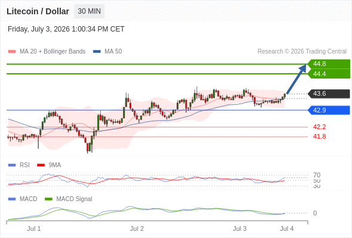Click the blue 42.9 pivot price label

point(329,110)
